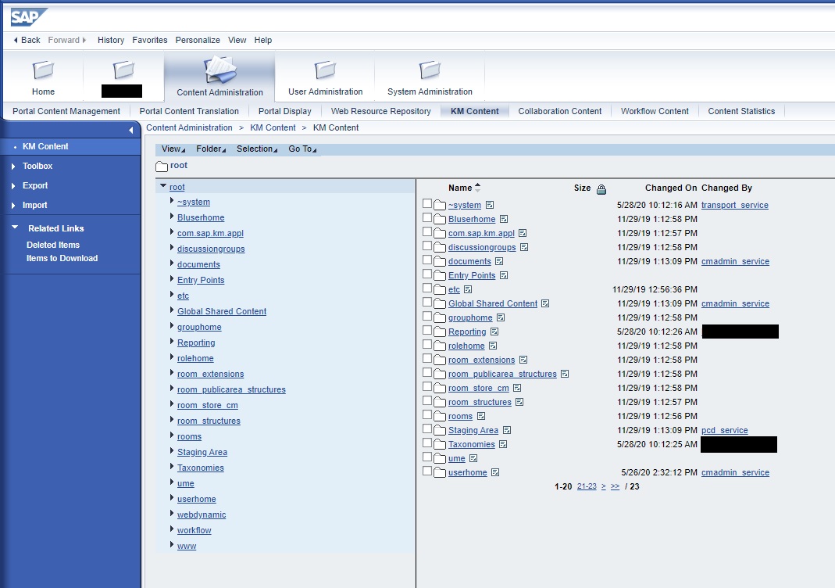835x588 pixels.
Task: Open context menu icon next to Bluserhome
Action: pyautogui.click(x=504, y=219)
